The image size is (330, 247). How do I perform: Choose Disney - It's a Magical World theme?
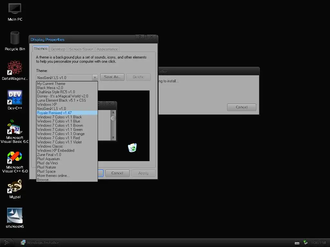click(x=67, y=96)
